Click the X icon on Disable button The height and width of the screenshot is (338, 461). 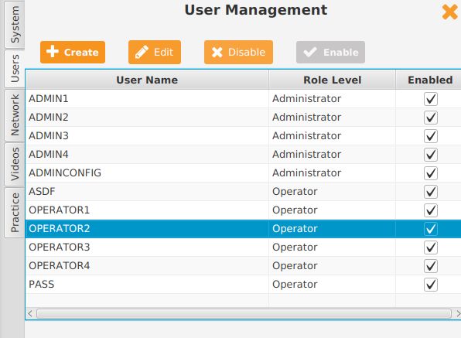tap(217, 53)
